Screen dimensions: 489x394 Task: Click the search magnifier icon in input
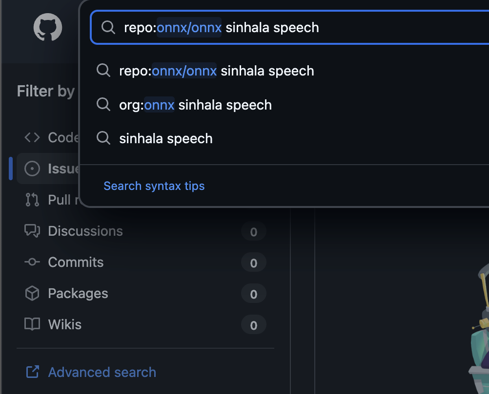(108, 27)
